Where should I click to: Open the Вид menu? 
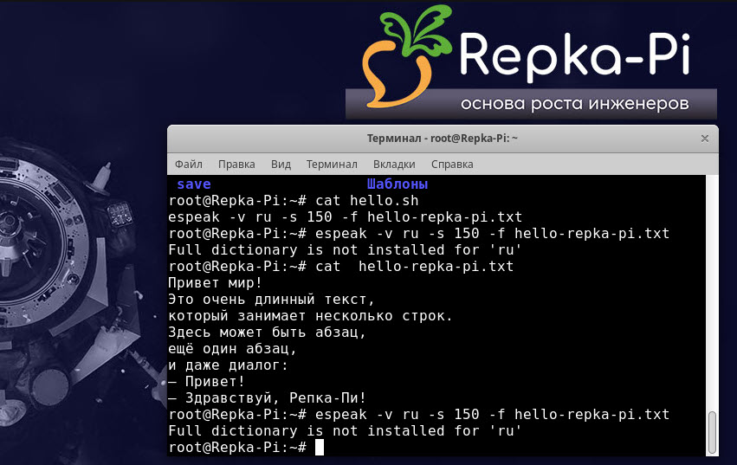(x=281, y=164)
